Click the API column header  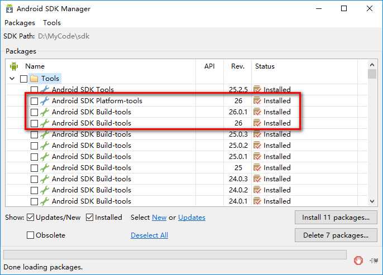click(x=209, y=66)
